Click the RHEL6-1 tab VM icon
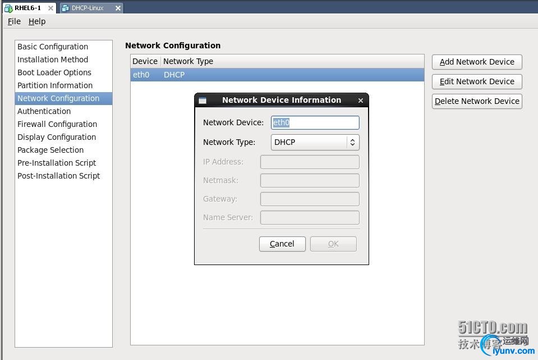Viewport: 538px width, 360px height. [8, 8]
